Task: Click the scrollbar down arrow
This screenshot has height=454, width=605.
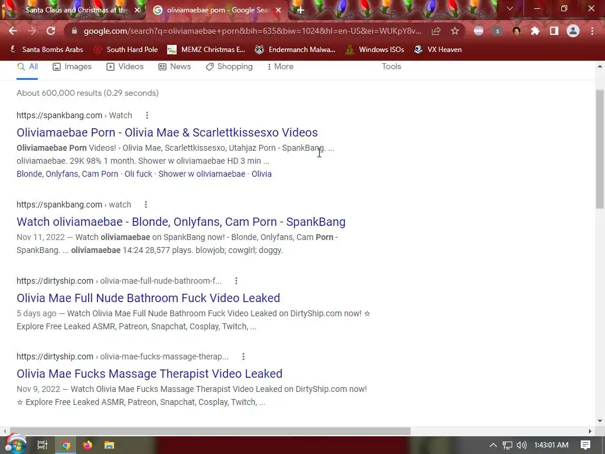Action: pyautogui.click(x=600, y=421)
